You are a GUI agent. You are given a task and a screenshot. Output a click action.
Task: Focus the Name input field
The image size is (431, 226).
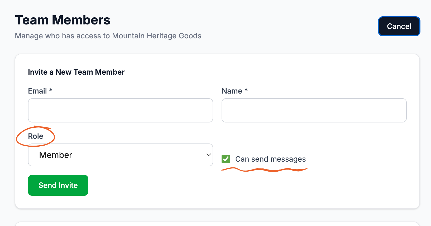[314, 110]
